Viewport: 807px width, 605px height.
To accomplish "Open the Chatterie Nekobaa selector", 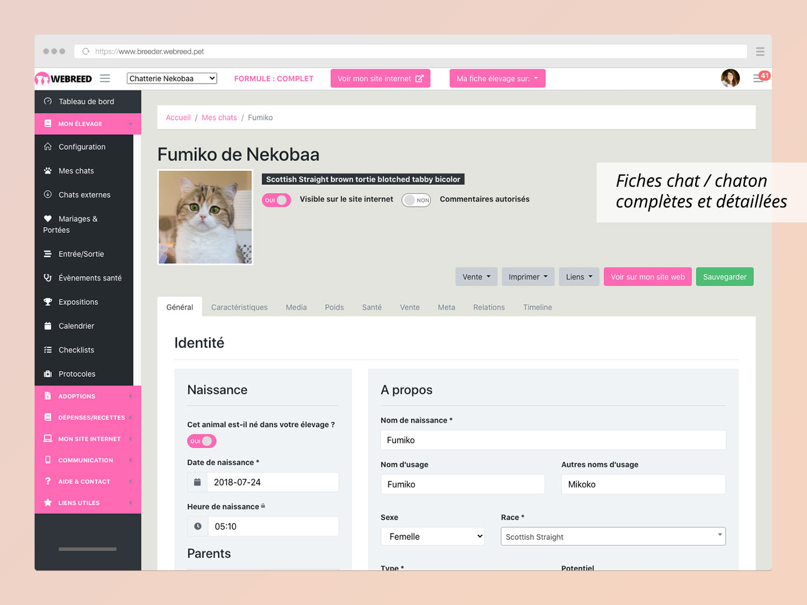I will coord(172,78).
